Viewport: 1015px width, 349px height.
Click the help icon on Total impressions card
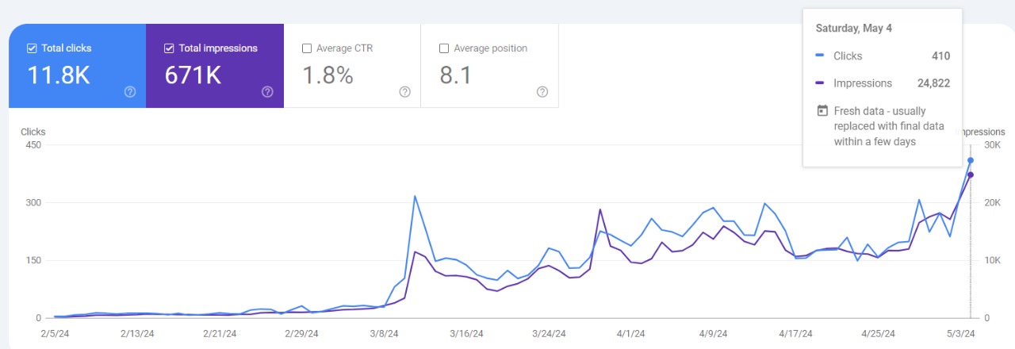267,92
